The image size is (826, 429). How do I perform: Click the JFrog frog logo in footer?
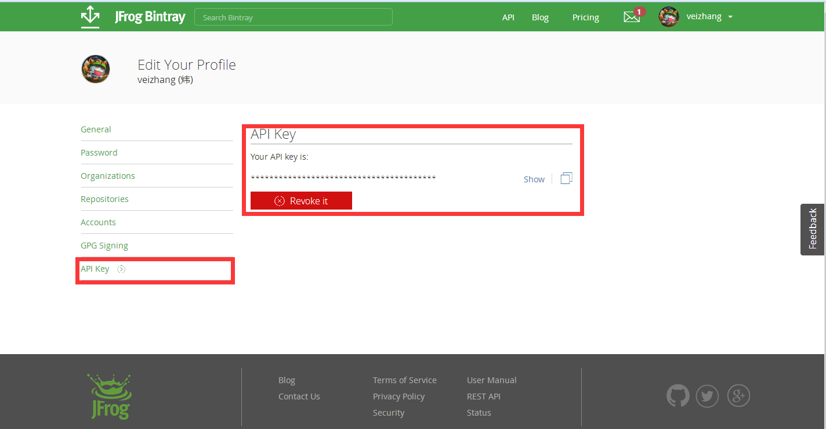[110, 396]
